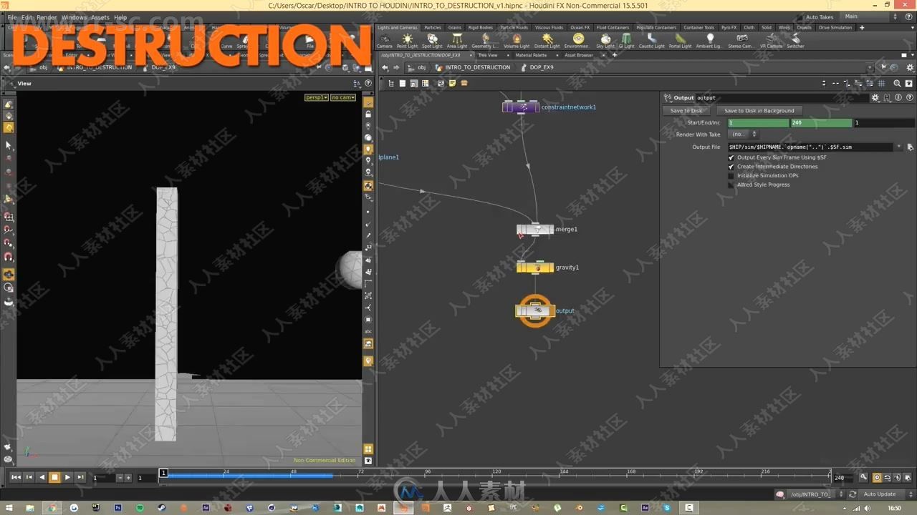
Task: Click DOP_EX9 in network path bar
Action: point(542,67)
